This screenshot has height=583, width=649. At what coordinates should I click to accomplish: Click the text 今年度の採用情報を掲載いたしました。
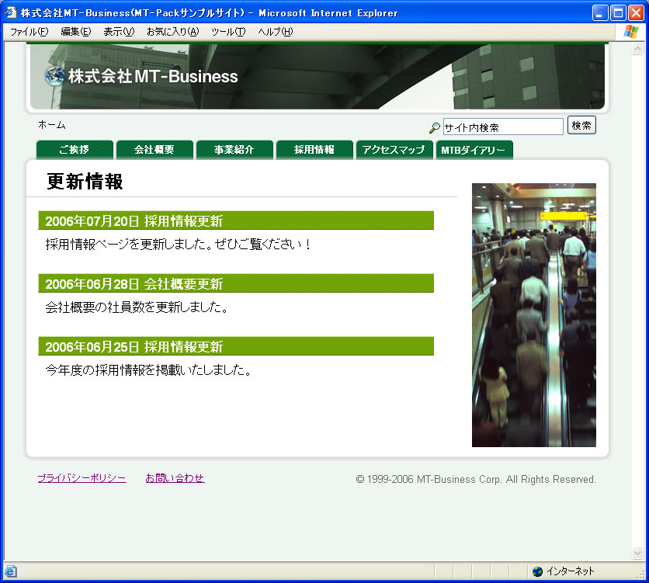click(148, 370)
